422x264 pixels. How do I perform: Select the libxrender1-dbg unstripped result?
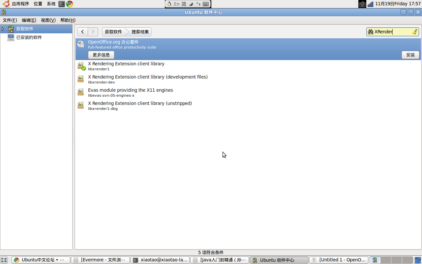[248, 106]
